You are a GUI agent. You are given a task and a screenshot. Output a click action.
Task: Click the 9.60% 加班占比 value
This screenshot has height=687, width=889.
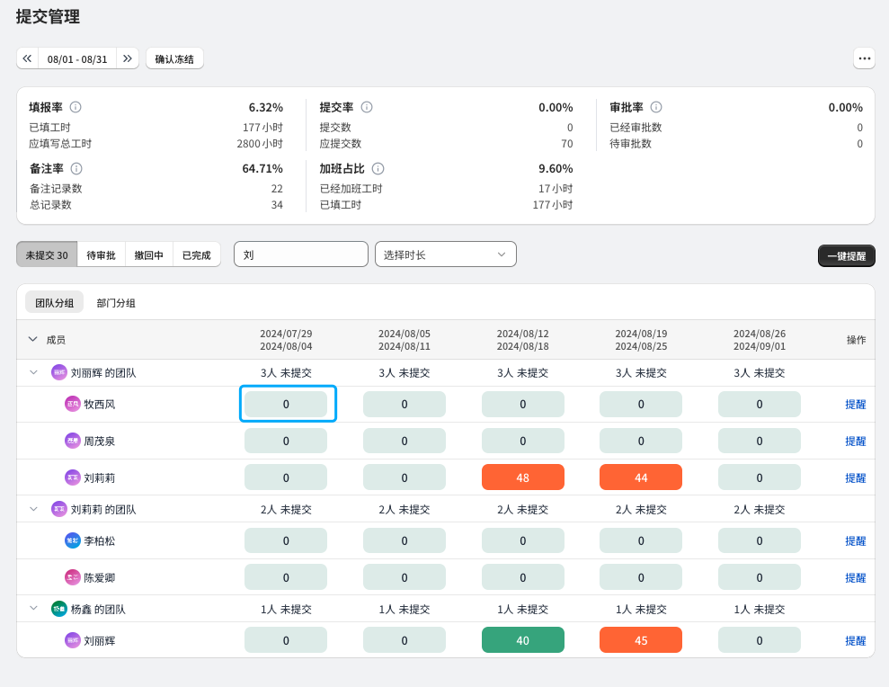[556, 168]
